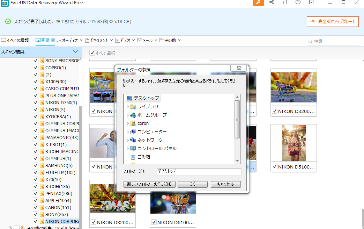364x229 pixels.
Task: Open the ドキュメント filter dropdown arrow
Action: point(111,40)
